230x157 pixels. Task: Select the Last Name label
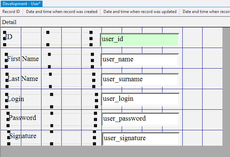click(x=23, y=78)
